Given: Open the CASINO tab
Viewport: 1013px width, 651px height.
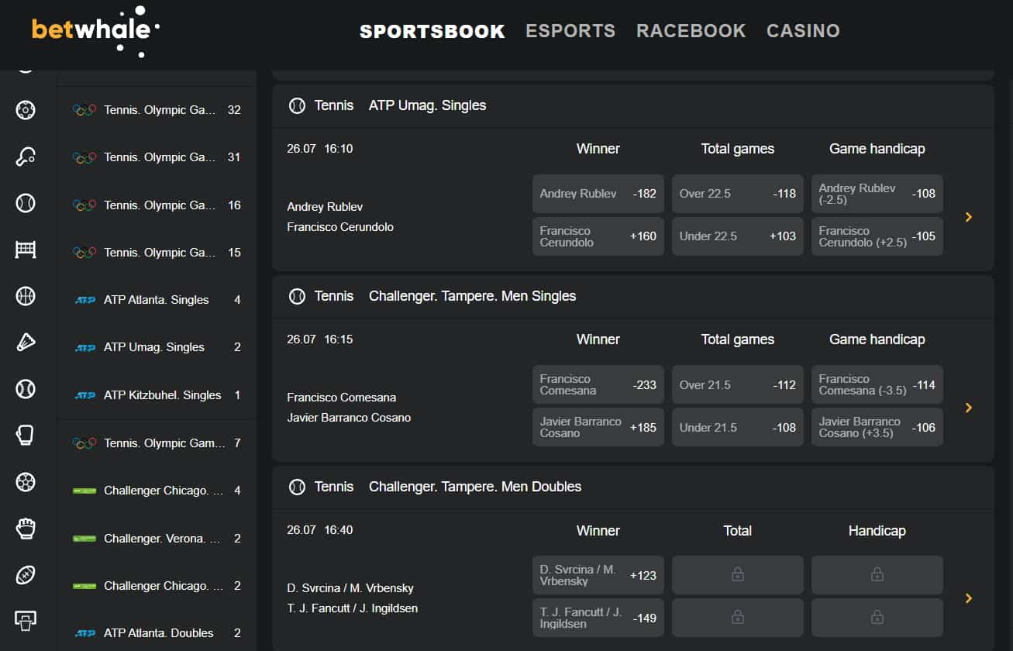Looking at the screenshot, I should 803,31.
